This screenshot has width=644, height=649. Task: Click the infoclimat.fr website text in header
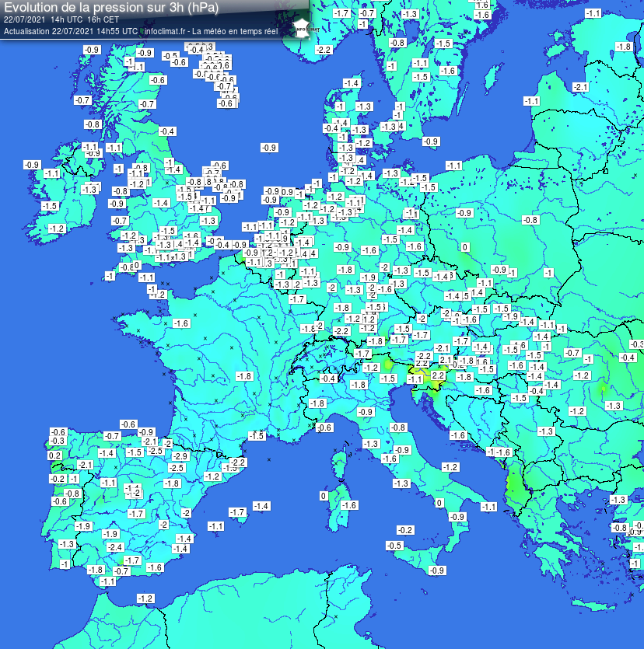(x=165, y=31)
